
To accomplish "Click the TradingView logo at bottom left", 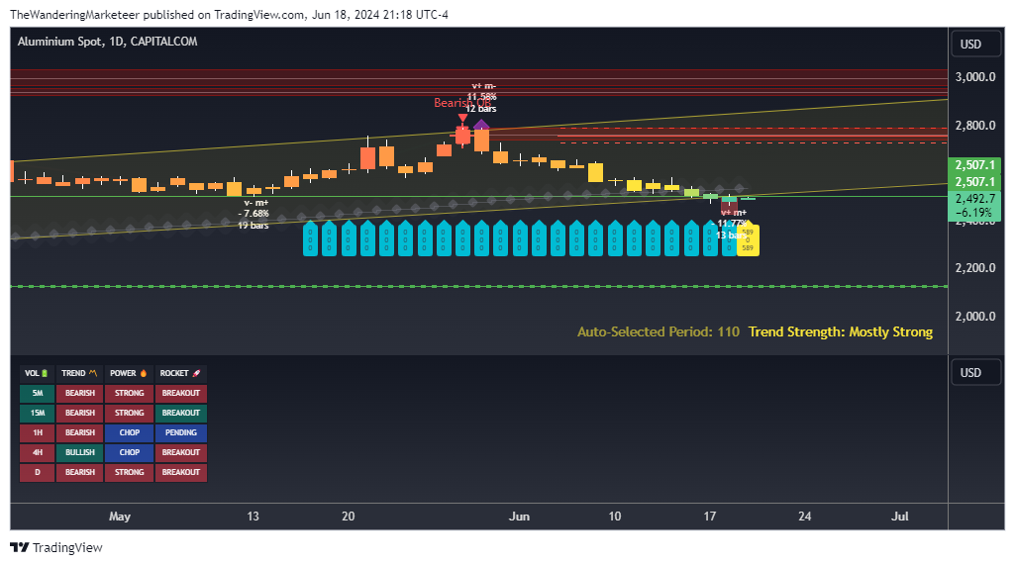I will 56,547.
